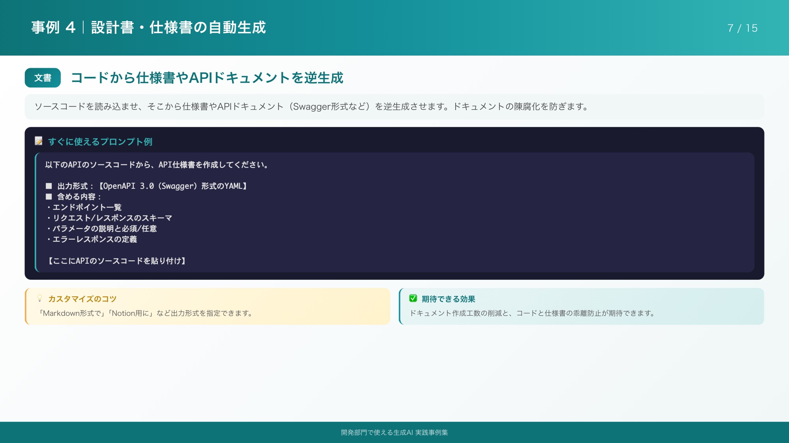The image size is (789, 443).
Task: Click the カスタマイズのコツ heading
Action: coord(82,299)
